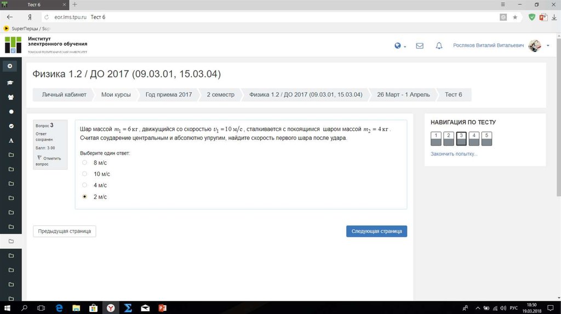Expand sidebar with top arrow icon
The height and width of the screenshot is (314, 561).
10,66
